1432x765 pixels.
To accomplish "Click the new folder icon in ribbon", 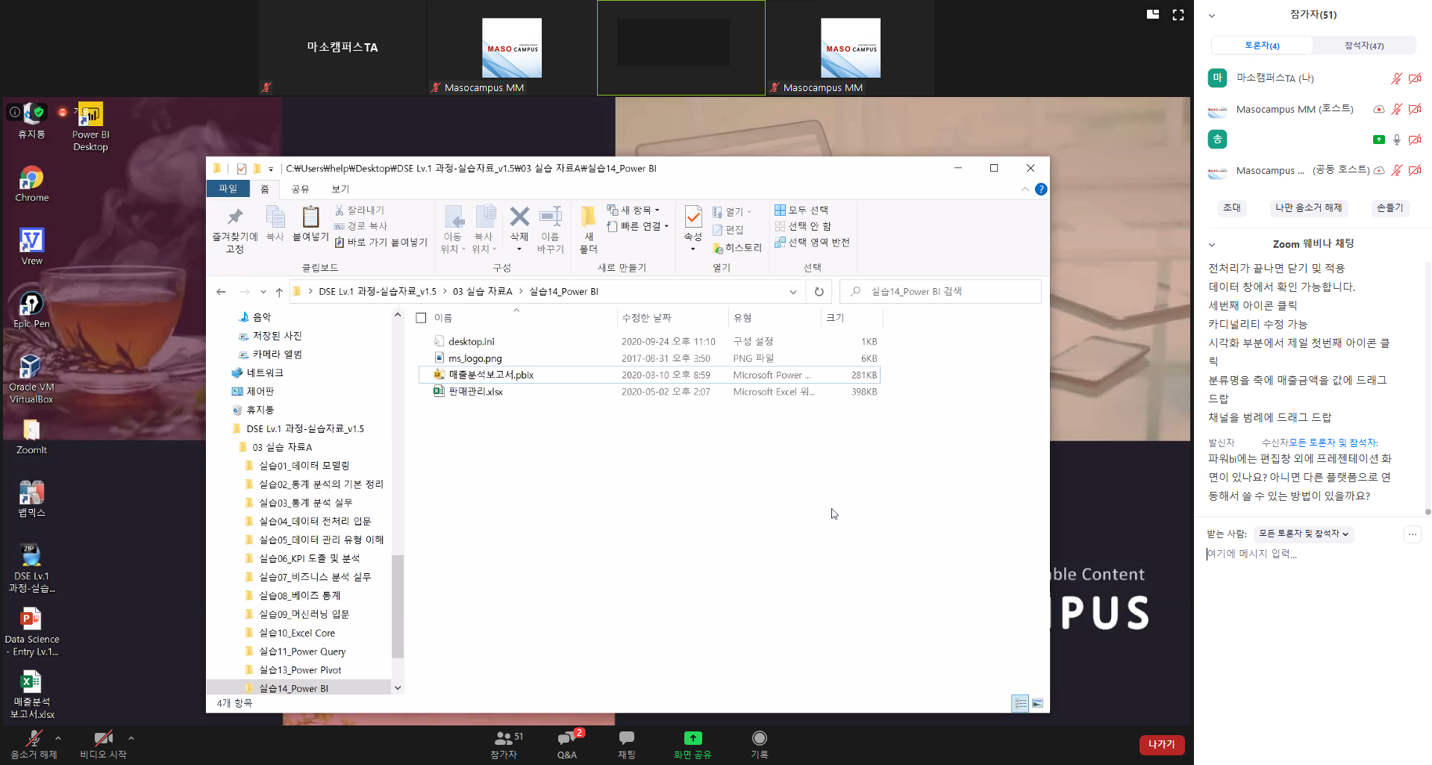I will pyautogui.click(x=588, y=218).
